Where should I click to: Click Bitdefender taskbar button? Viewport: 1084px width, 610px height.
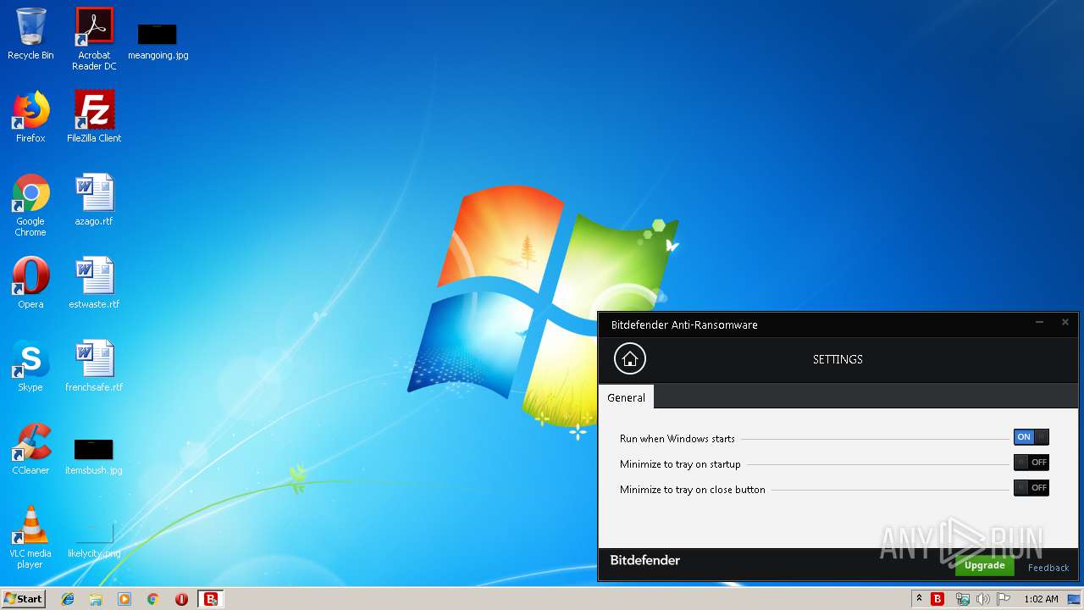pyautogui.click(x=211, y=599)
